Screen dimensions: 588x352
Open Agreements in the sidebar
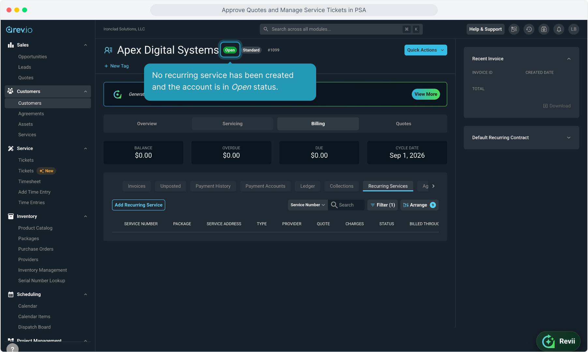pyautogui.click(x=31, y=114)
